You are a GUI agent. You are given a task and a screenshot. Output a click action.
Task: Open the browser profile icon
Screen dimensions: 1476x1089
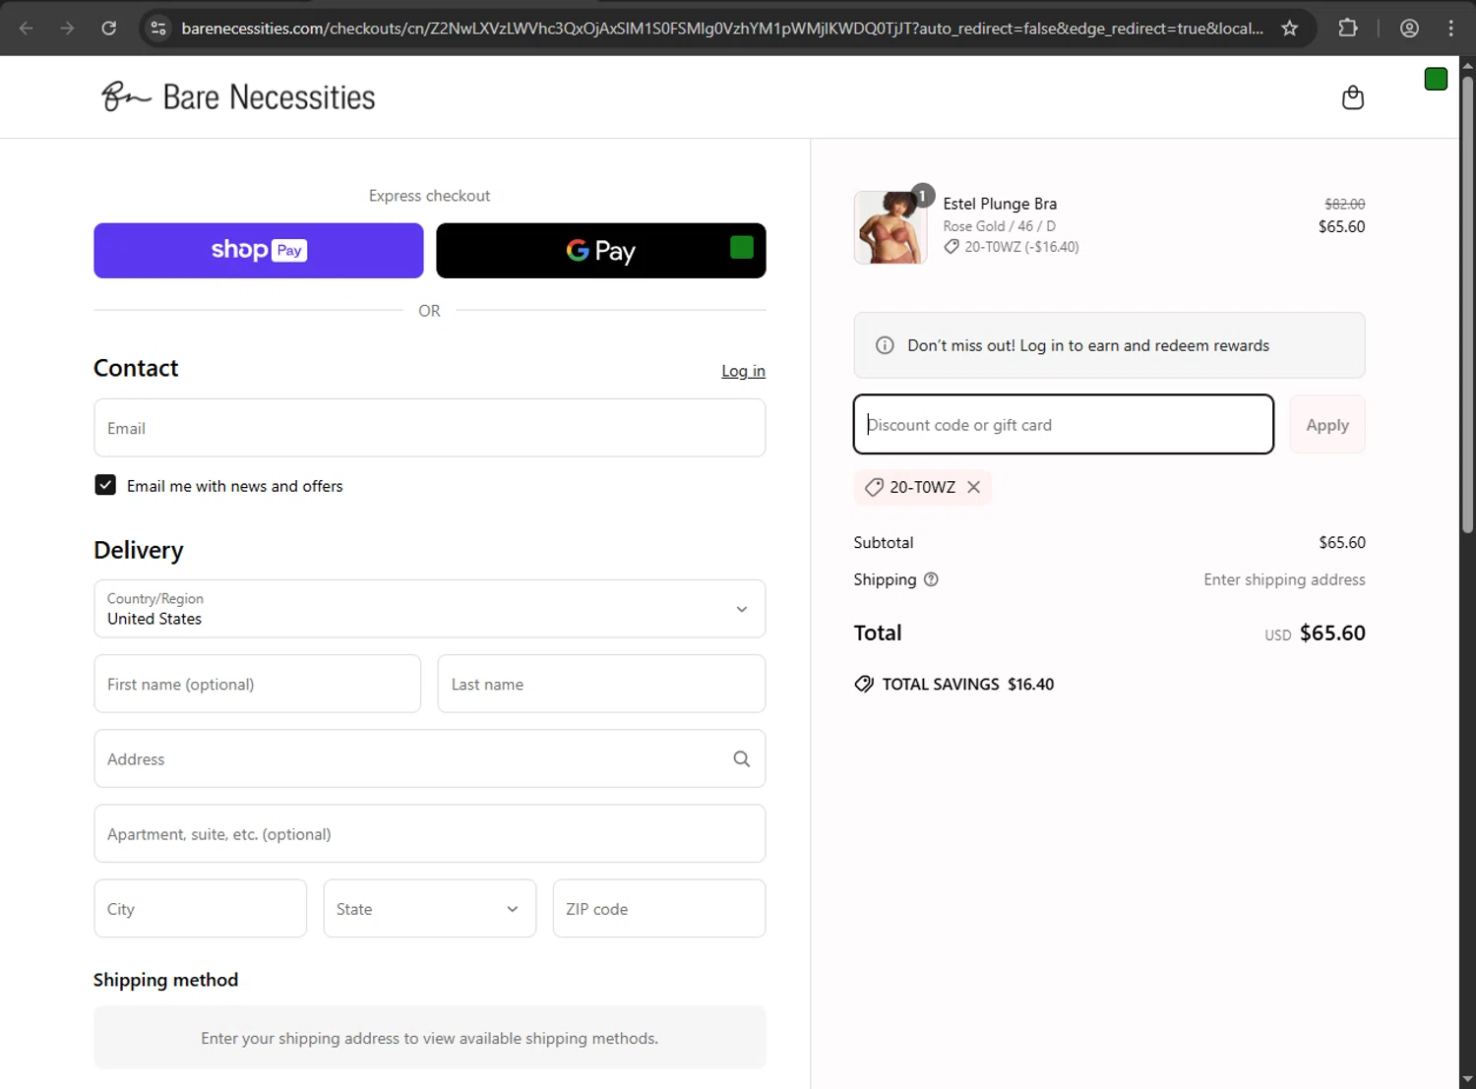point(1409,29)
